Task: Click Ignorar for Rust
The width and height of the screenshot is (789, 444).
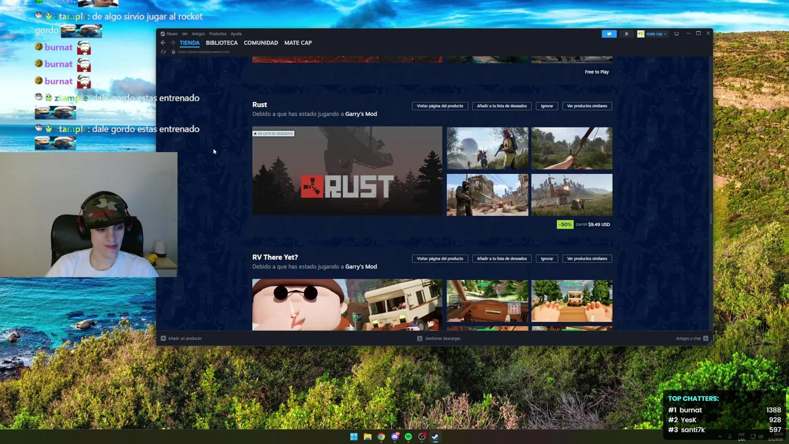Action: (547, 106)
